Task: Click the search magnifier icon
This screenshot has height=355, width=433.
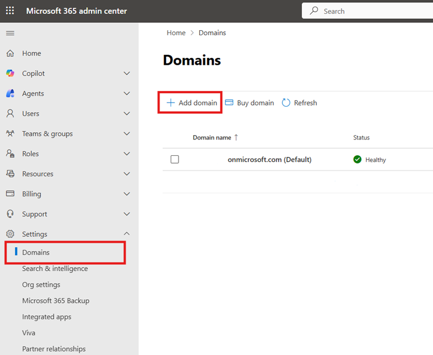Action: pyautogui.click(x=314, y=11)
